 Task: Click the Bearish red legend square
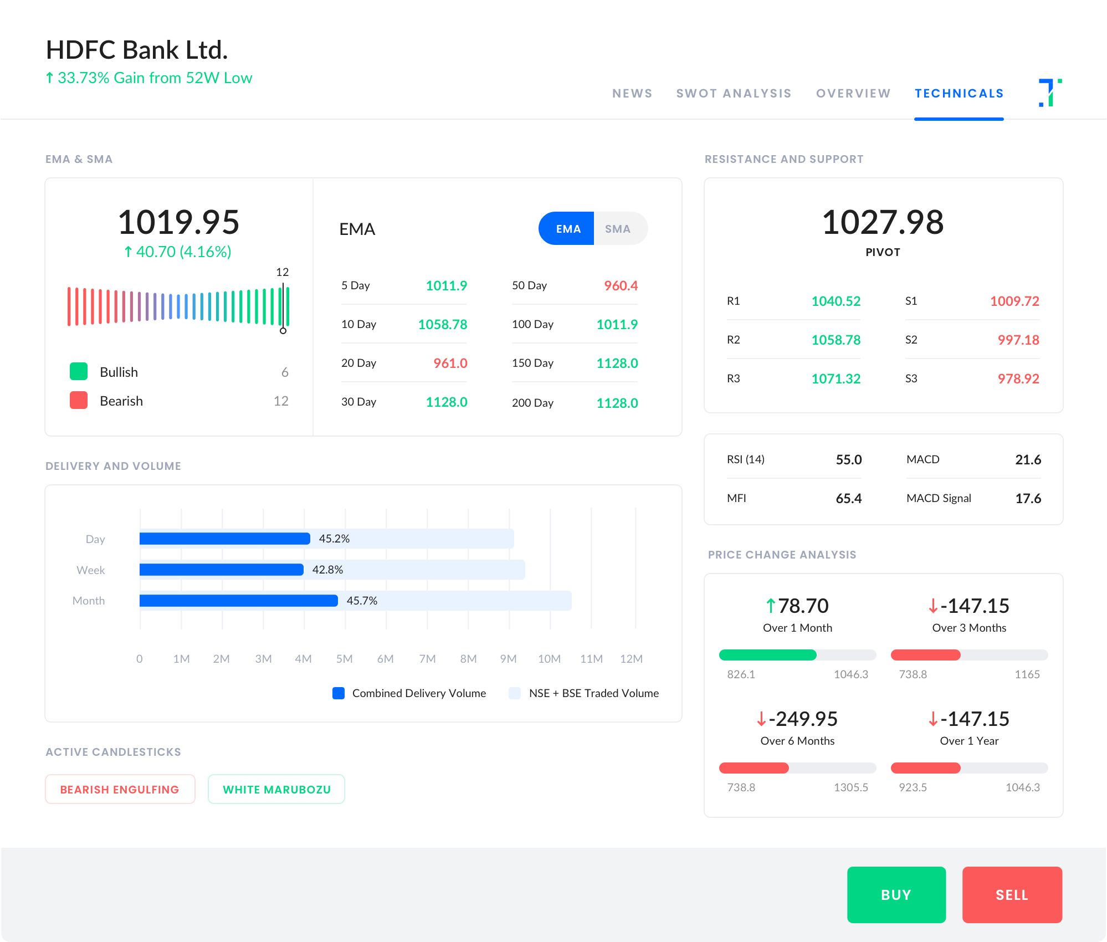click(x=79, y=400)
